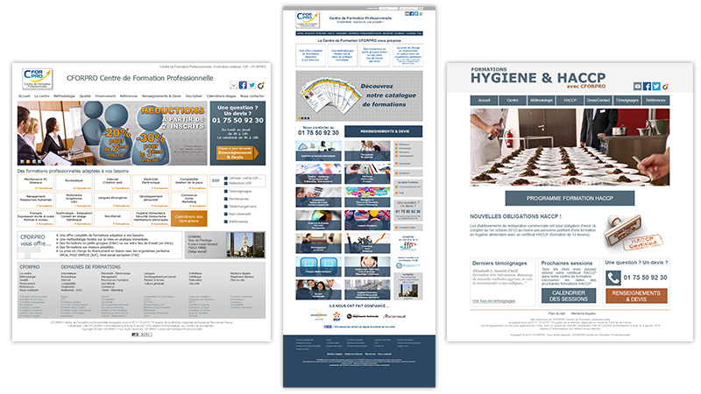Click the Calendriers des formations orange button
Viewport: 701px width, 394px height.
pyautogui.click(x=188, y=219)
